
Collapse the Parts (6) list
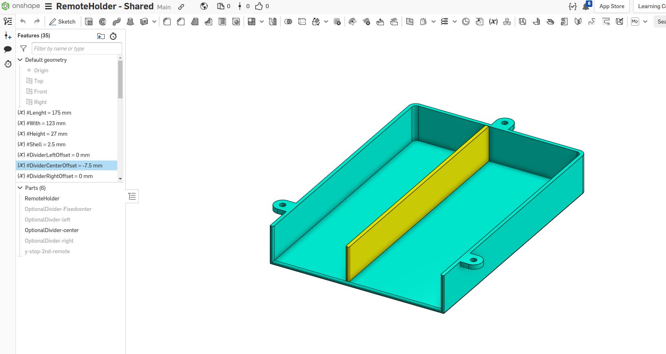pyautogui.click(x=20, y=188)
